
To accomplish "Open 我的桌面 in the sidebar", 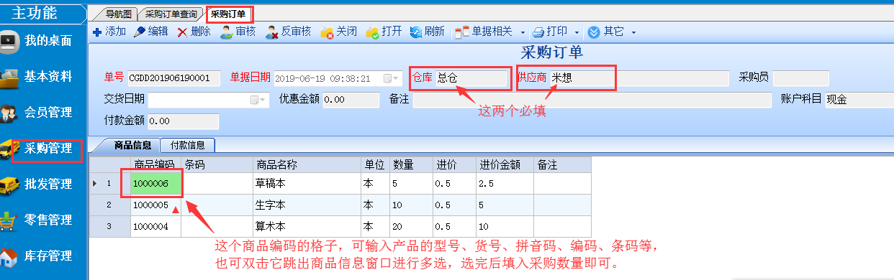I will pos(43,41).
